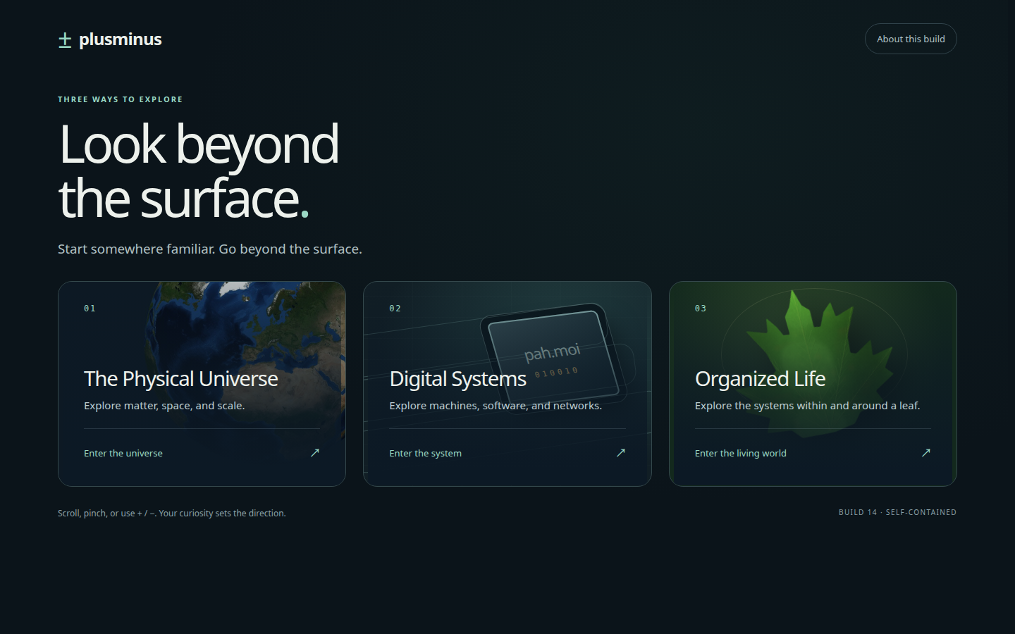Click the 02 card number label
1015x634 pixels.
click(x=395, y=309)
